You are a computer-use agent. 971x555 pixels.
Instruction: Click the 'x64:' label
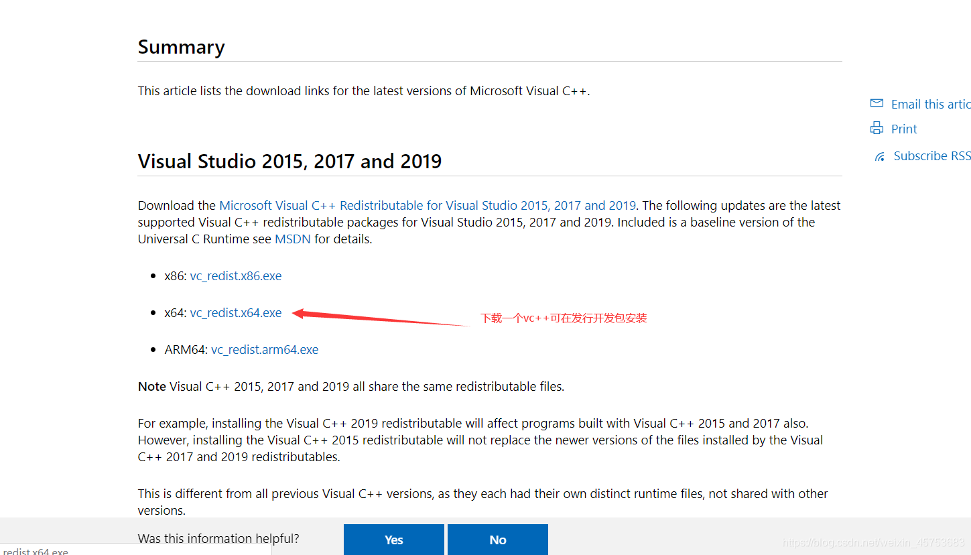tap(176, 312)
